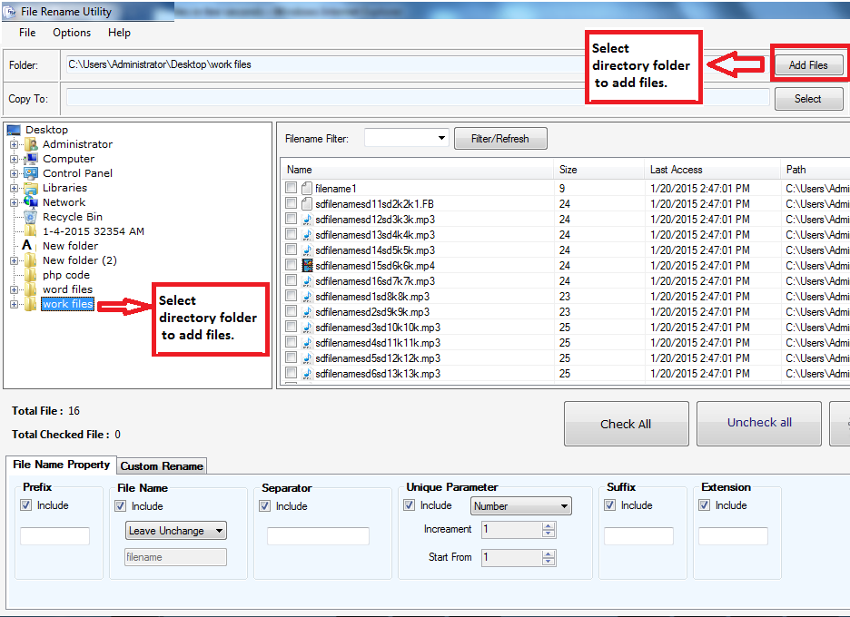Open the Options menu
This screenshot has height=617, width=850.
pyautogui.click(x=71, y=33)
